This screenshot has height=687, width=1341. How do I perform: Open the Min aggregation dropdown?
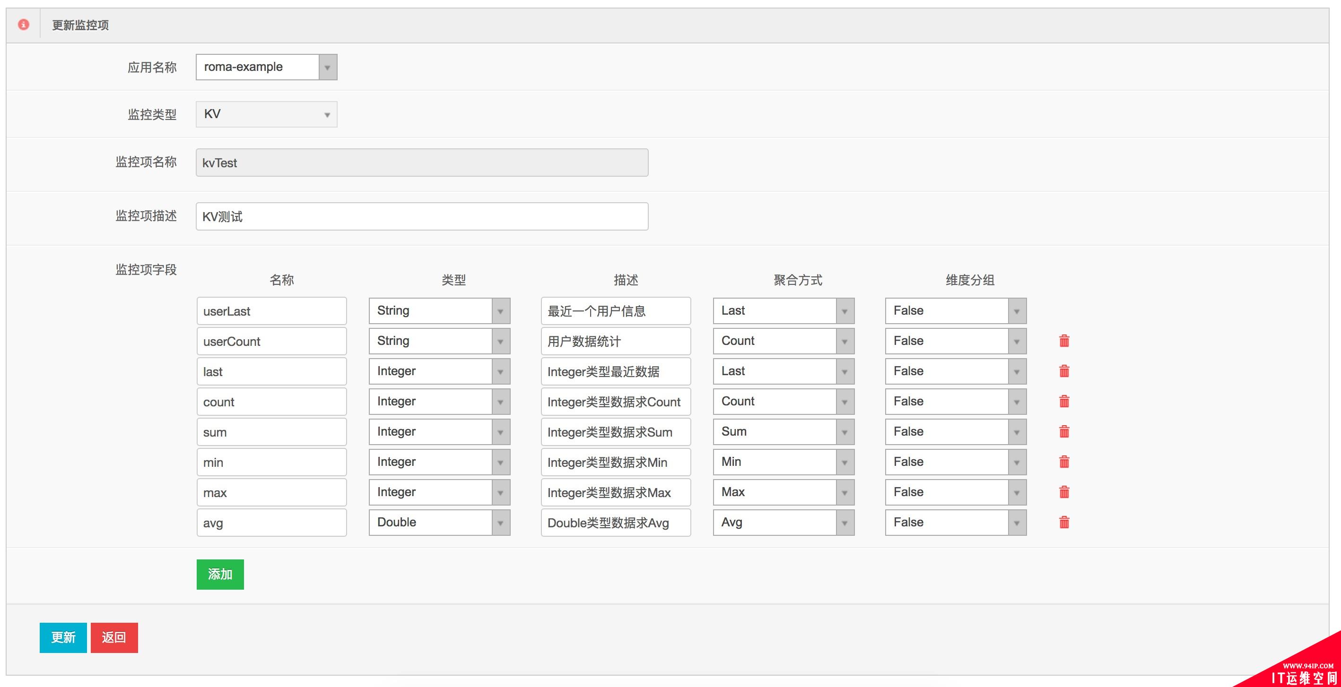[784, 462]
